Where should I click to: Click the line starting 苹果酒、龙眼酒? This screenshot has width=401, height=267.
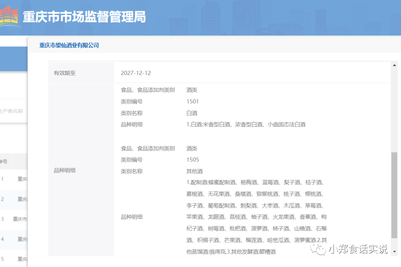point(257,217)
